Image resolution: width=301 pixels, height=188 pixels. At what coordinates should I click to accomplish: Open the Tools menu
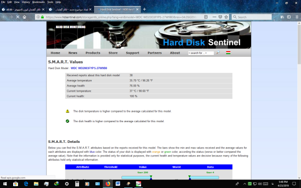pos(50,2)
